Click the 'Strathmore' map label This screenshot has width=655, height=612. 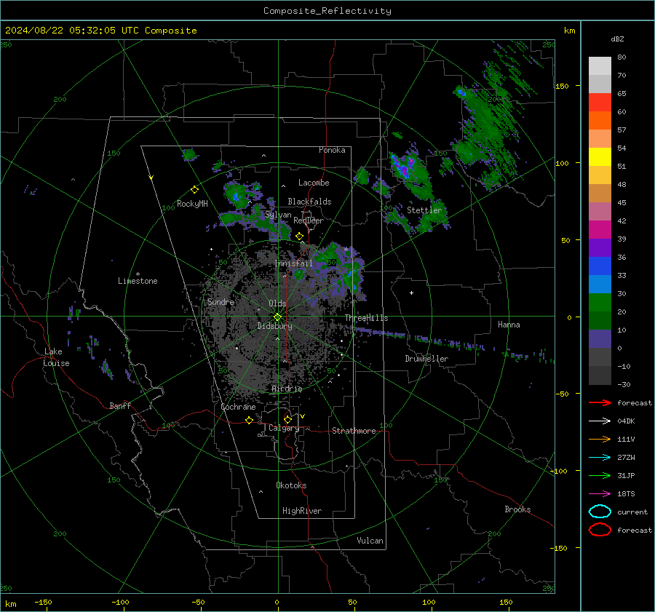tap(354, 431)
